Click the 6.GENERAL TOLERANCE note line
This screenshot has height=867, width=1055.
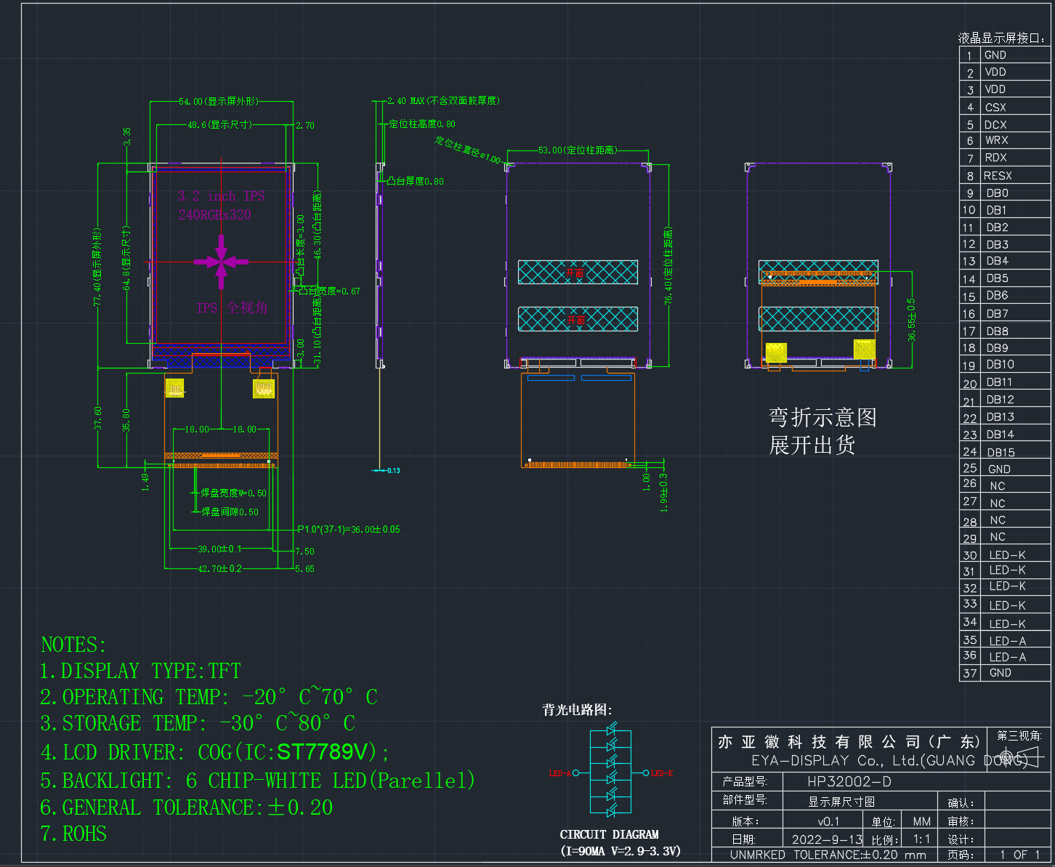187,807
